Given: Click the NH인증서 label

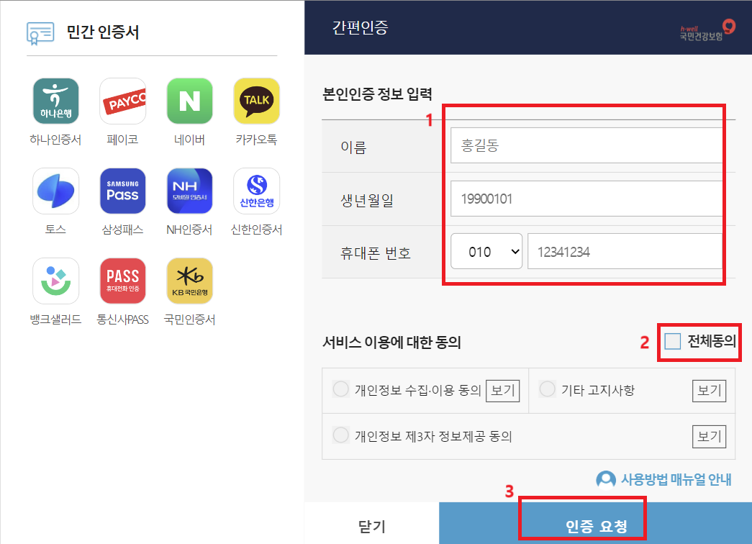Looking at the screenshot, I should [189, 230].
